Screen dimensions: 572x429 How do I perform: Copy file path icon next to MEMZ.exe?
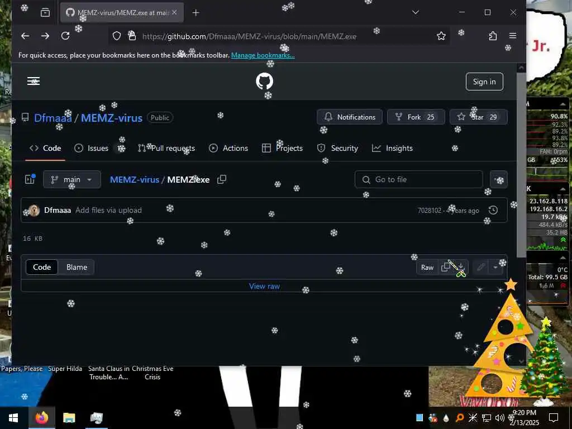222,179
